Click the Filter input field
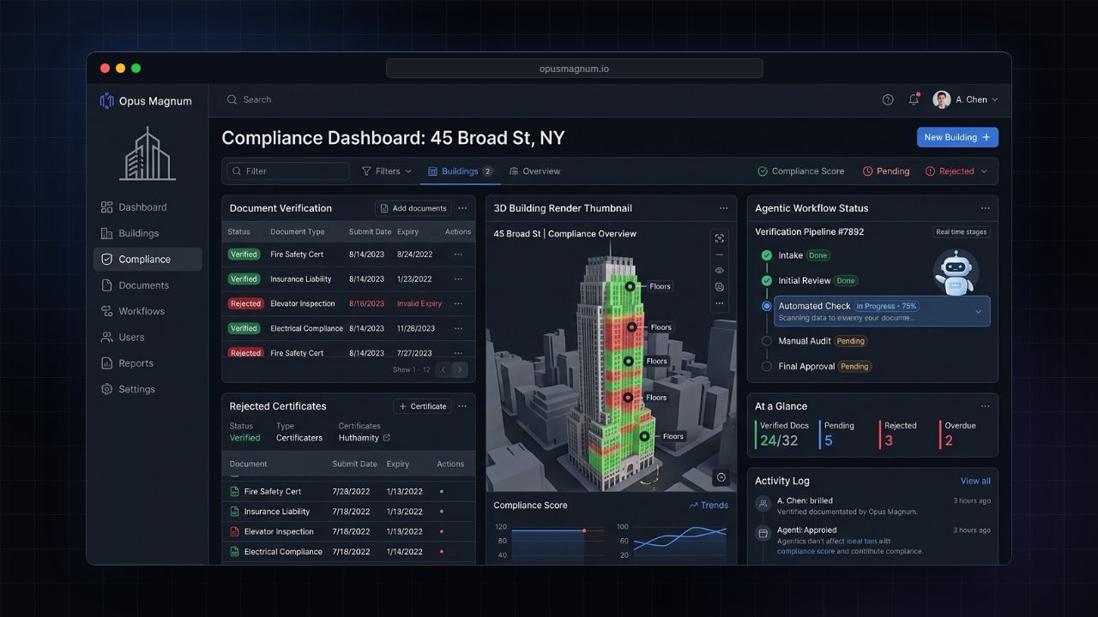The width and height of the screenshot is (1098, 617). point(288,171)
